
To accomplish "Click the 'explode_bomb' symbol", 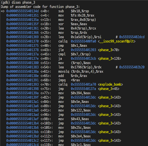I will [x=110, y=85].
